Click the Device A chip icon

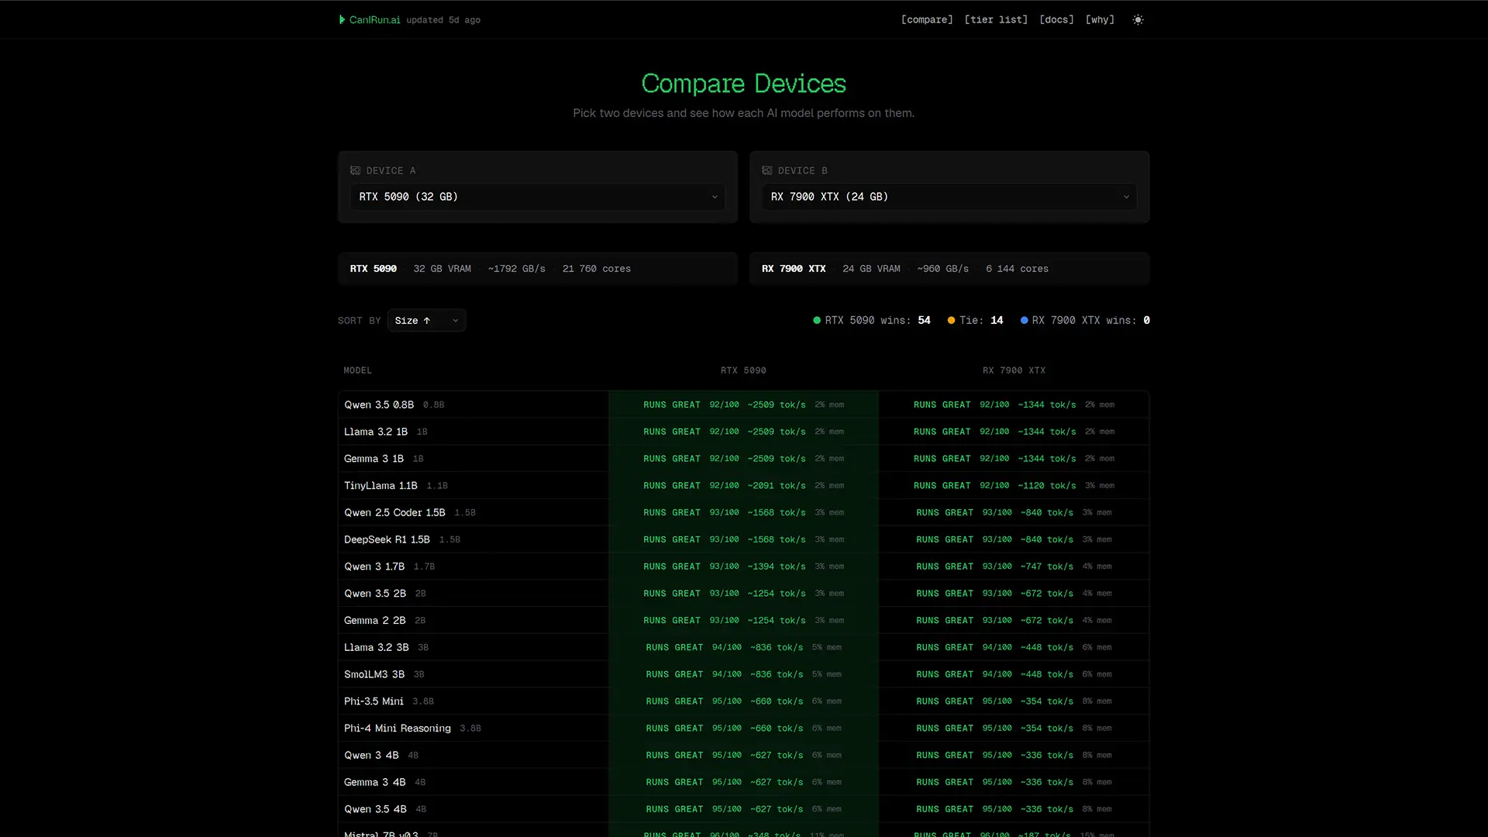[x=355, y=170]
